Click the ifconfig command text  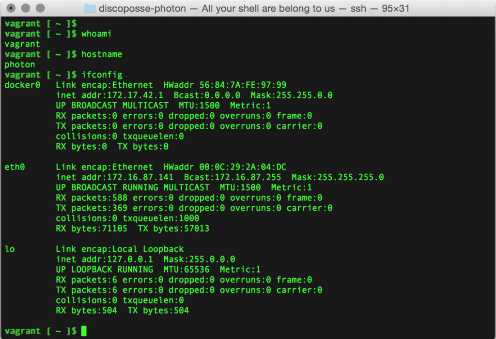coord(103,75)
